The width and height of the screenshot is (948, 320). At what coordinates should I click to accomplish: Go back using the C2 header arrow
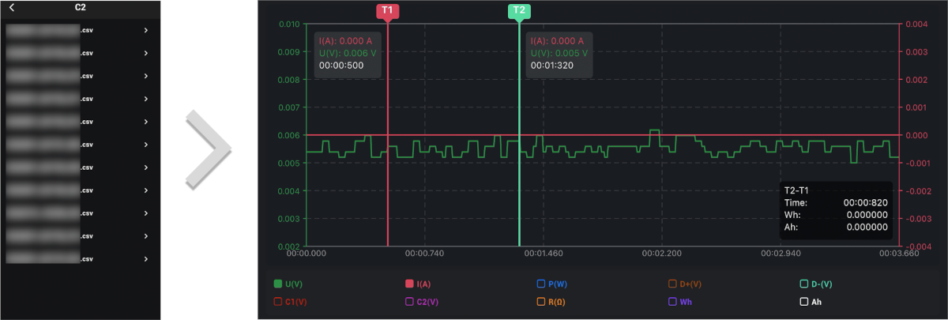[x=12, y=9]
